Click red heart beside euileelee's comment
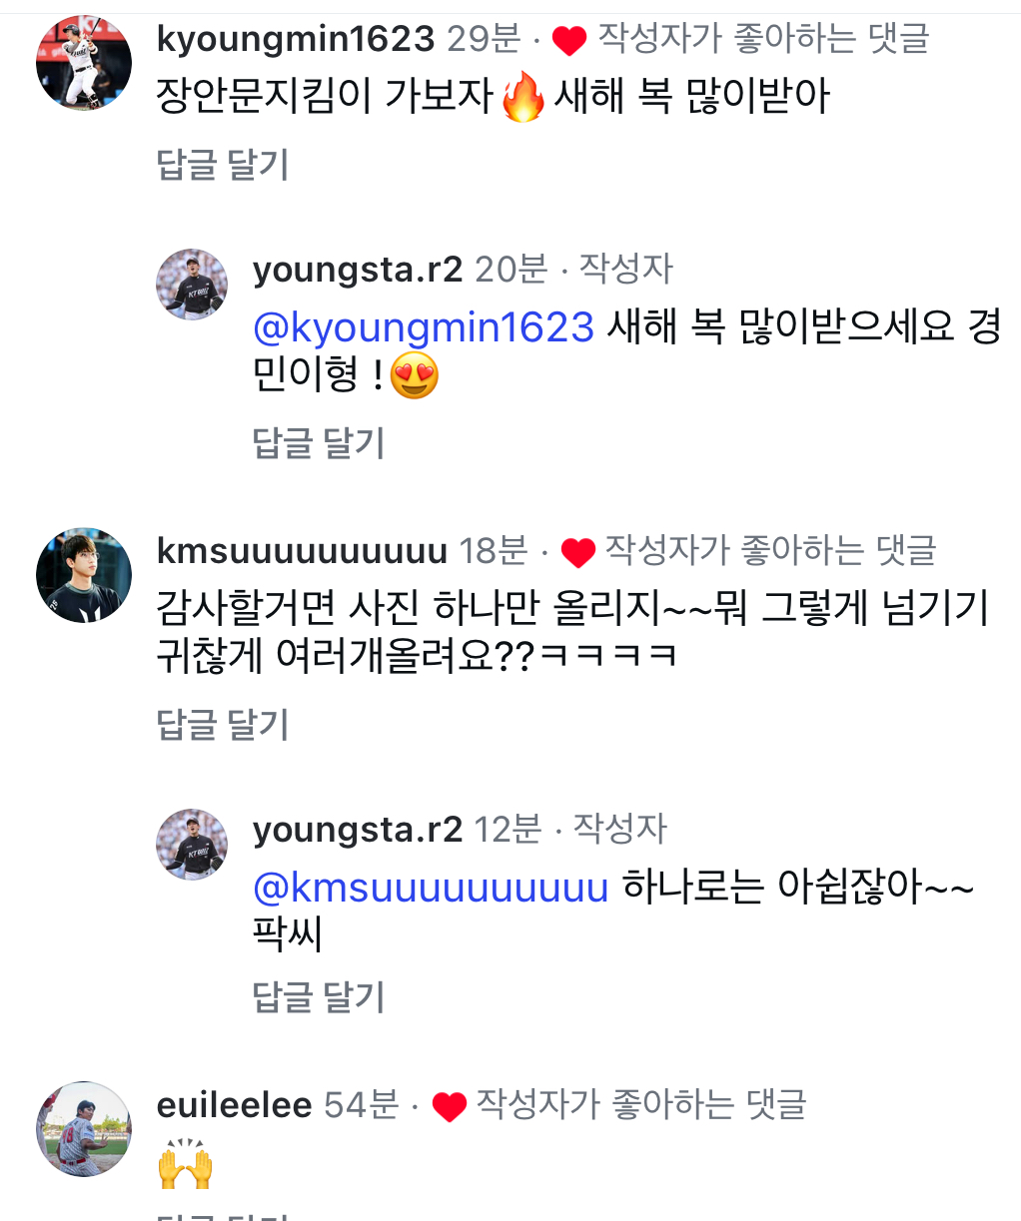 pyautogui.click(x=449, y=1106)
